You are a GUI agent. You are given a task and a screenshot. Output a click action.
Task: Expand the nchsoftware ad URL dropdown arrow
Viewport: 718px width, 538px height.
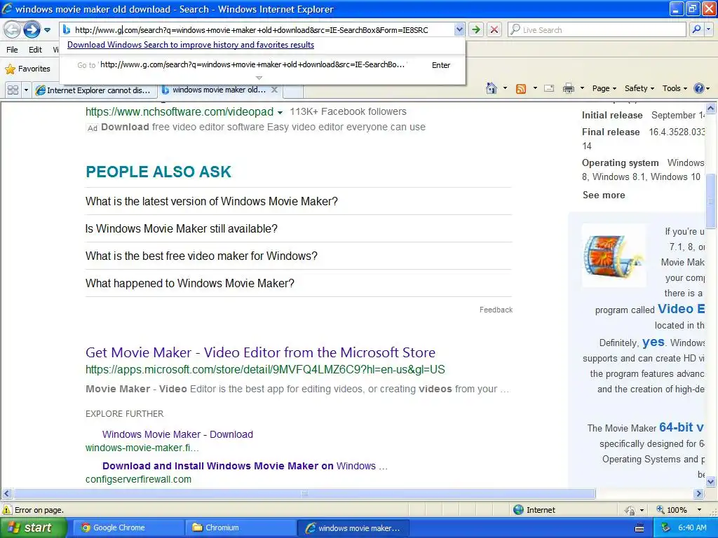pyautogui.click(x=280, y=113)
